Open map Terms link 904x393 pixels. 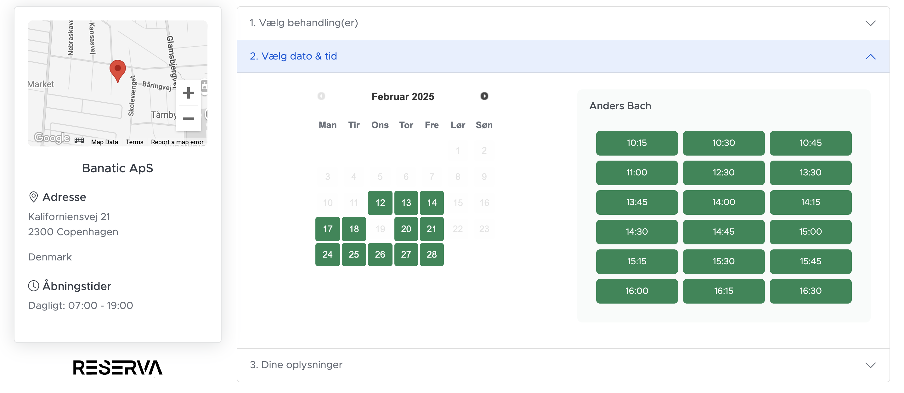[134, 142]
